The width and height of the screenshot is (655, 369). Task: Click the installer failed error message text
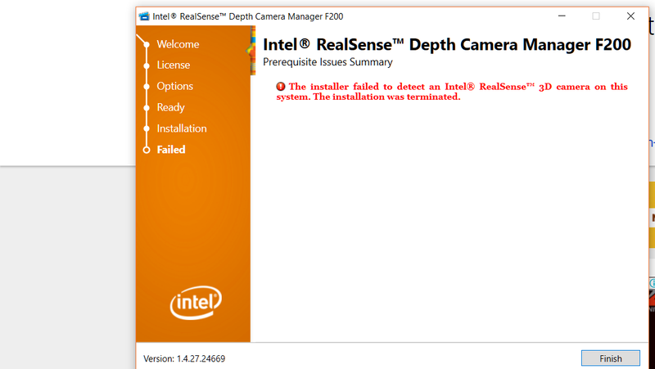452,92
